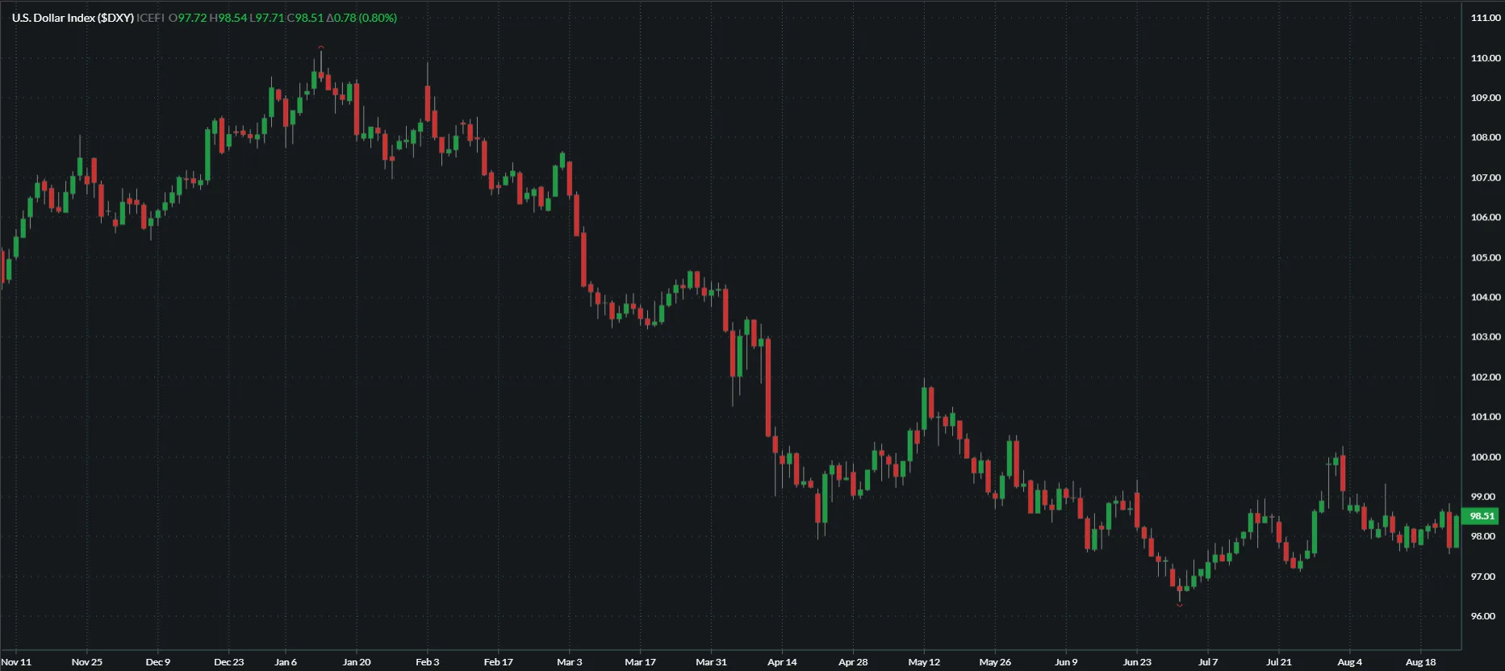The height and width of the screenshot is (671, 1505).
Task: Select the Nov 11 date on time axis
Action: [16, 662]
